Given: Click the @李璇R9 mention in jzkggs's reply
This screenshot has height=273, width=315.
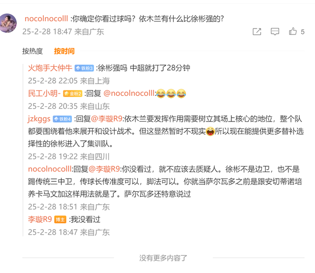Looking at the screenshot, I should pyautogui.click(x=106, y=119).
